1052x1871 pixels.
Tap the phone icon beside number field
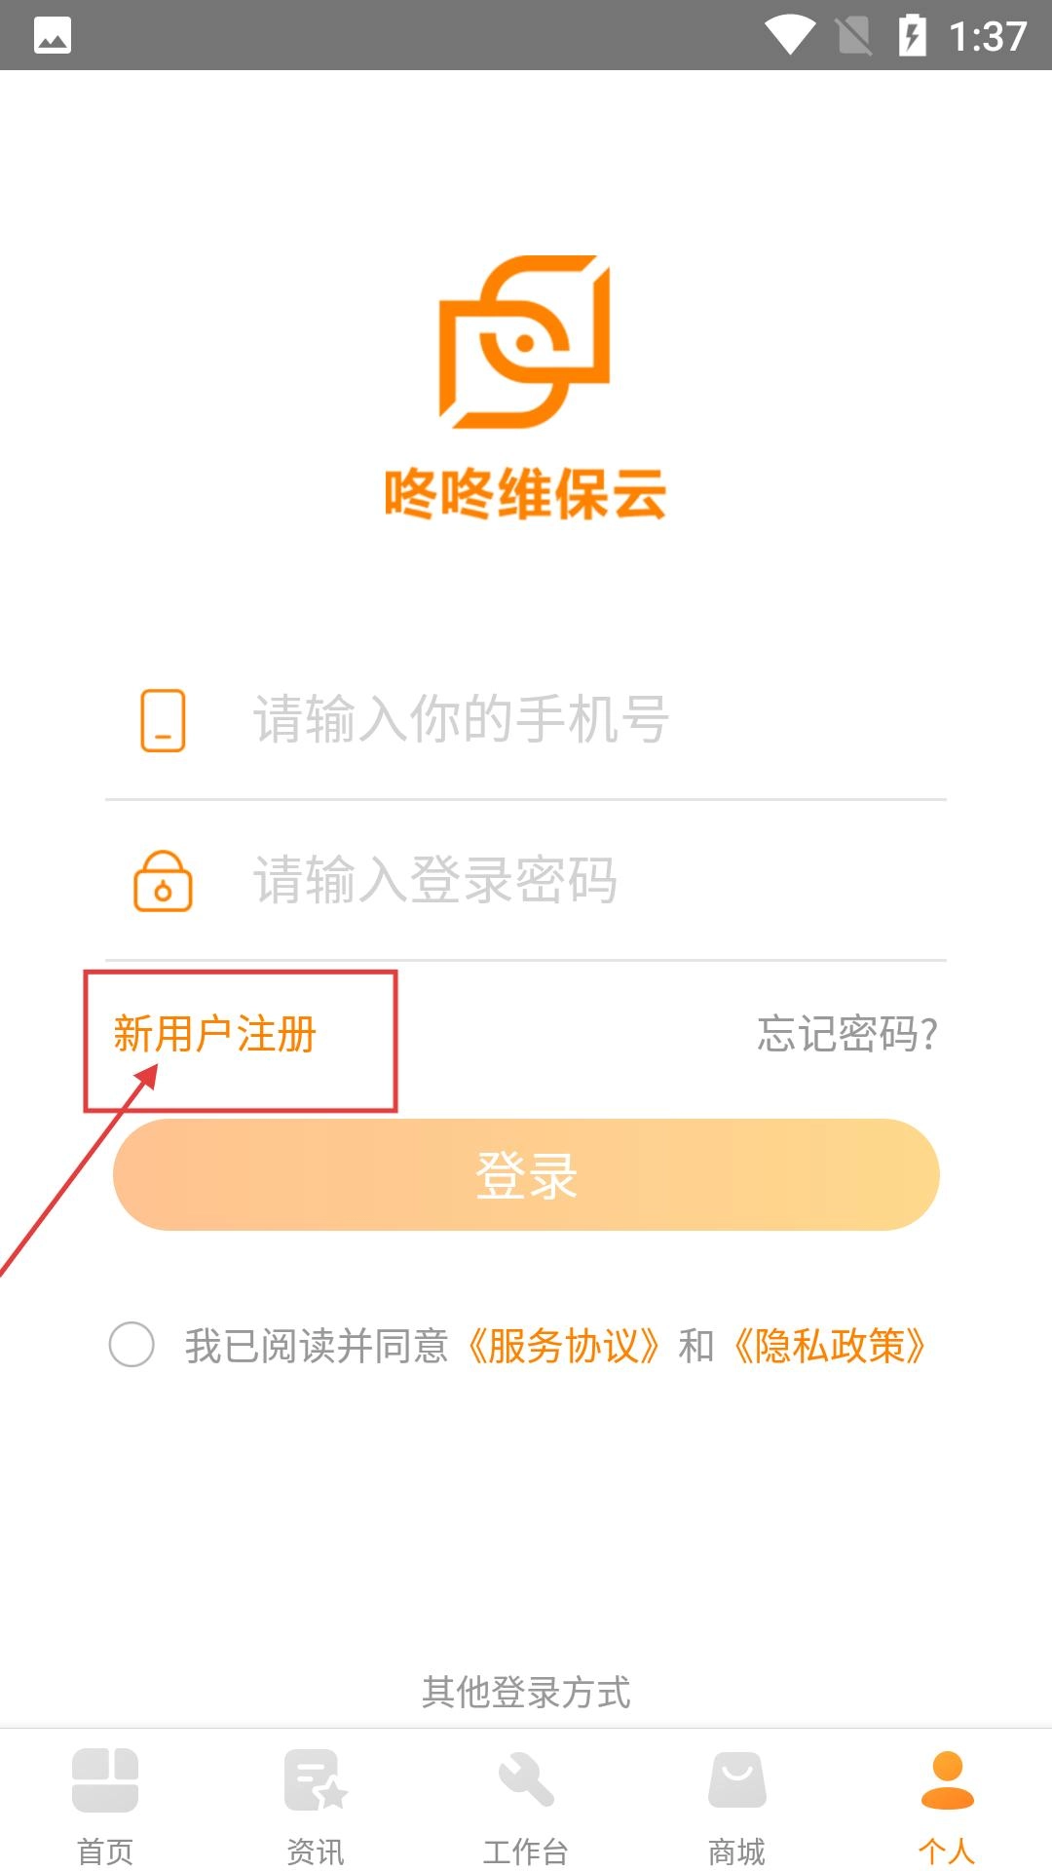(x=163, y=720)
